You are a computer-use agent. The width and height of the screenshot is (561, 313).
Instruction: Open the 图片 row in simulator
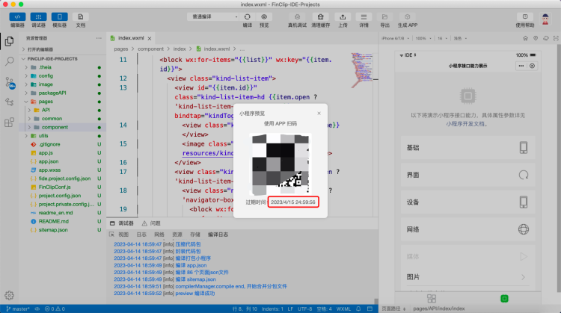click(x=468, y=277)
